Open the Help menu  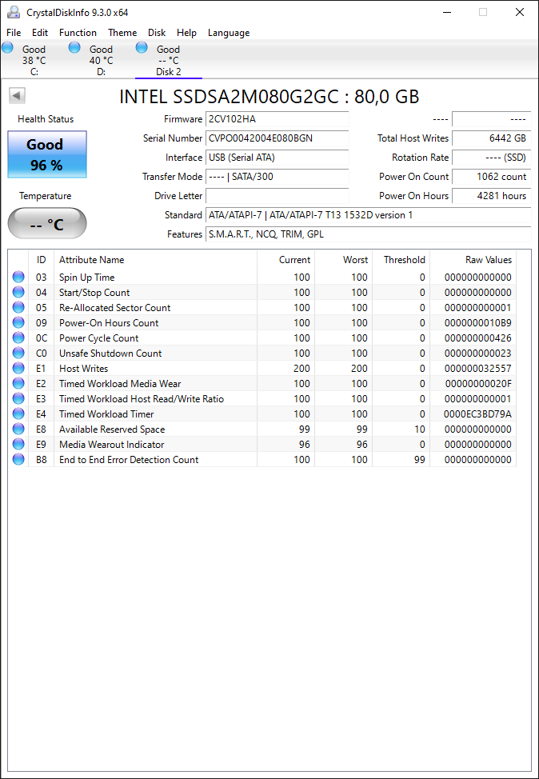pyautogui.click(x=187, y=33)
